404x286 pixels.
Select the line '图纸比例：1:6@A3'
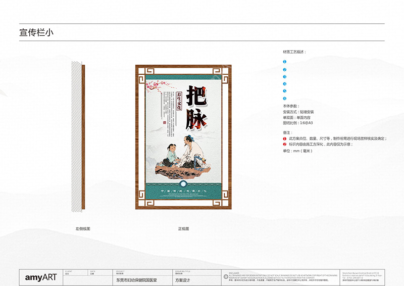298,123
